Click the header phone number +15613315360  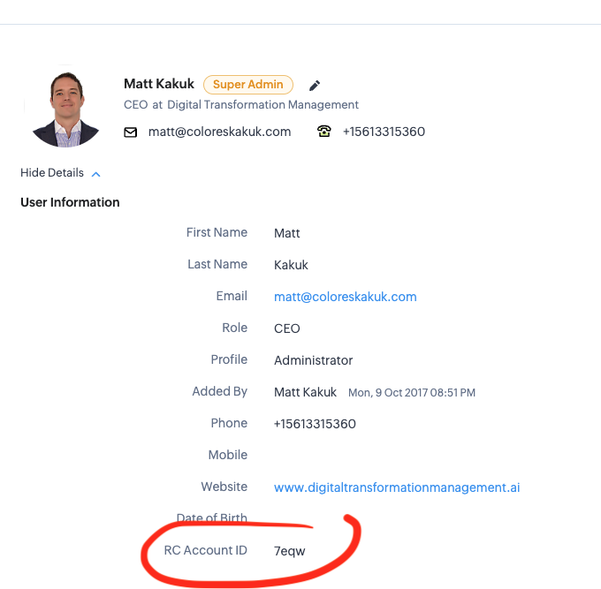click(x=384, y=132)
